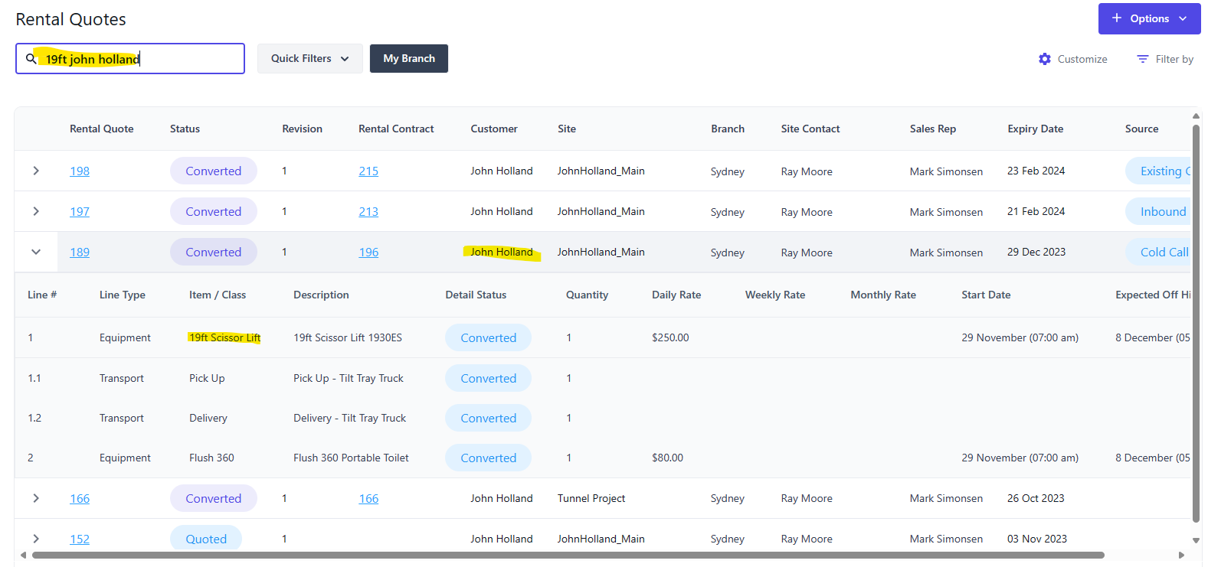Click the horizontal scrollbar right arrow
The image size is (1208, 567).
(1181, 555)
